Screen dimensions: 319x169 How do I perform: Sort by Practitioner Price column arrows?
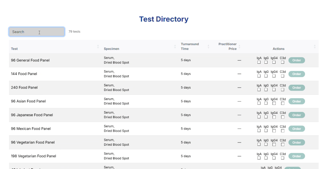[239, 47]
